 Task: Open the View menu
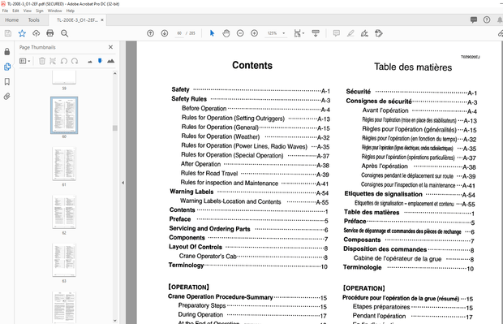coord(28,11)
